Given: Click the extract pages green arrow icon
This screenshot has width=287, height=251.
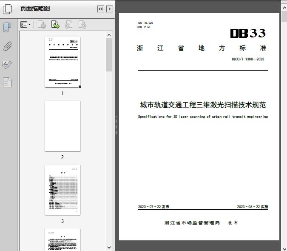Looking at the screenshot, I should point(55,25).
